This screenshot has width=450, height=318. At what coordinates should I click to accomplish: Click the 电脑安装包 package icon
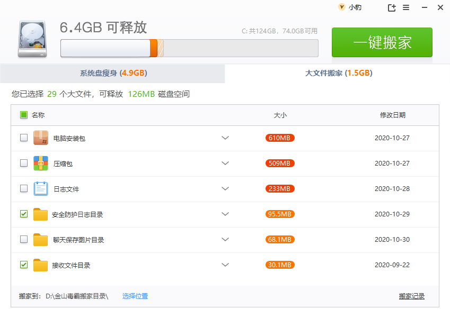pyautogui.click(x=41, y=138)
